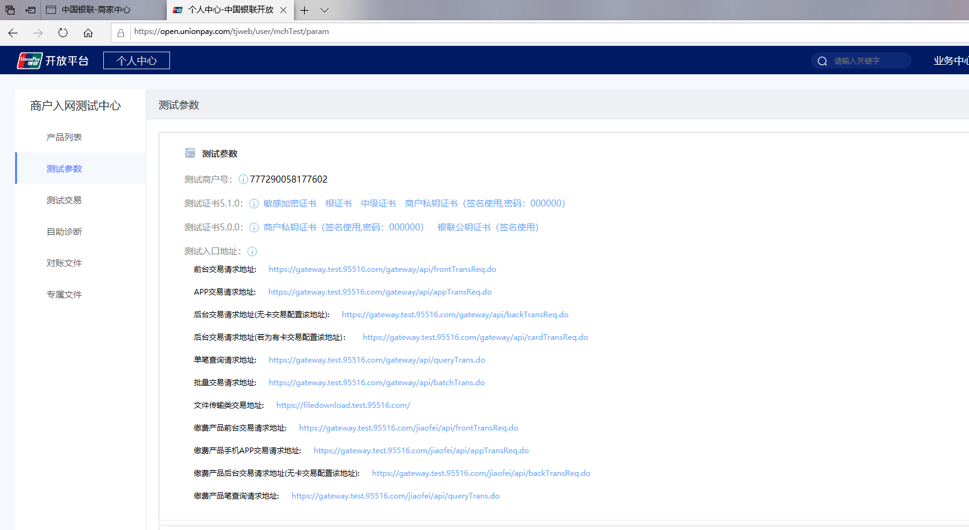Screen dimensions: 969x530
Task: Click info icon beside 测试商户号
Action: click(x=243, y=179)
